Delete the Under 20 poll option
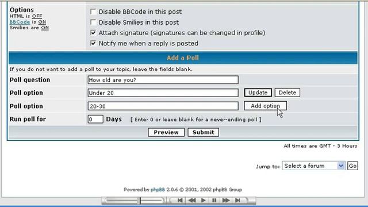The width and height of the screenshot is (368, 207). (287, 93)
